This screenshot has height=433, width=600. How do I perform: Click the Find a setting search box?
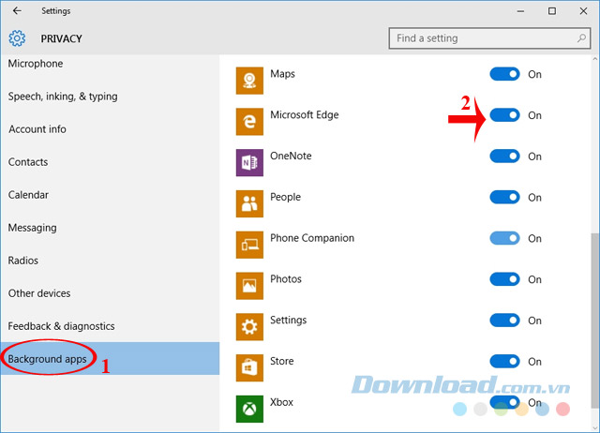[489, 38]
